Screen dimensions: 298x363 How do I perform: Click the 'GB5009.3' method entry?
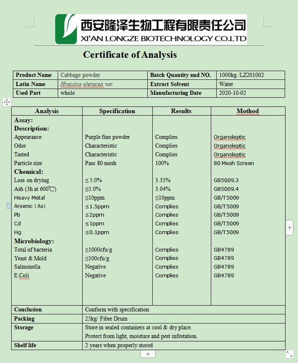[x=226, y=180]
